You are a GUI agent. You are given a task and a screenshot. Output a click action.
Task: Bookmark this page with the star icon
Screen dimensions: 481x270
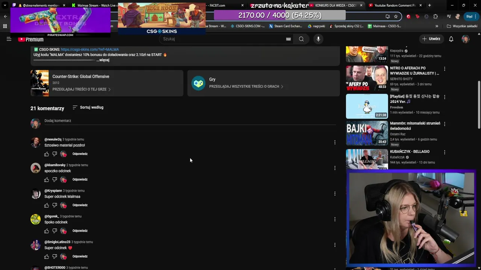pyautogui.click(x=396, y=16)
